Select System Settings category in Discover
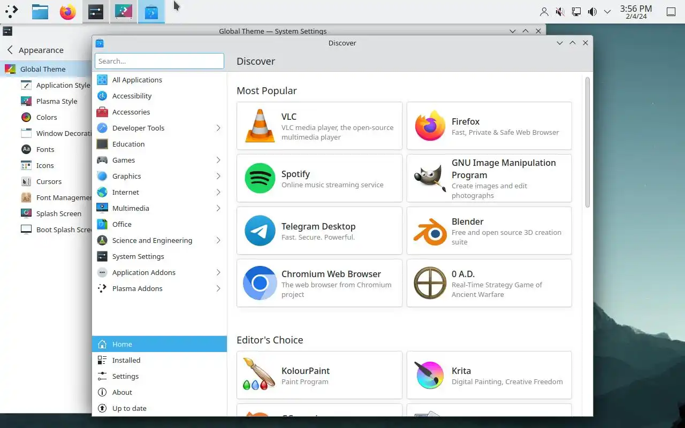 159,256
